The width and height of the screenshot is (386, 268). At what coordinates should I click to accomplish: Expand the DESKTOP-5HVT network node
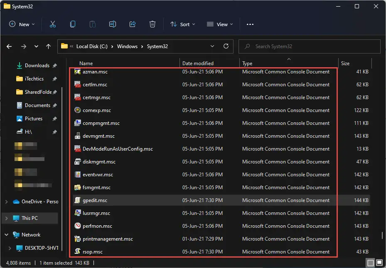click(10, 248)
